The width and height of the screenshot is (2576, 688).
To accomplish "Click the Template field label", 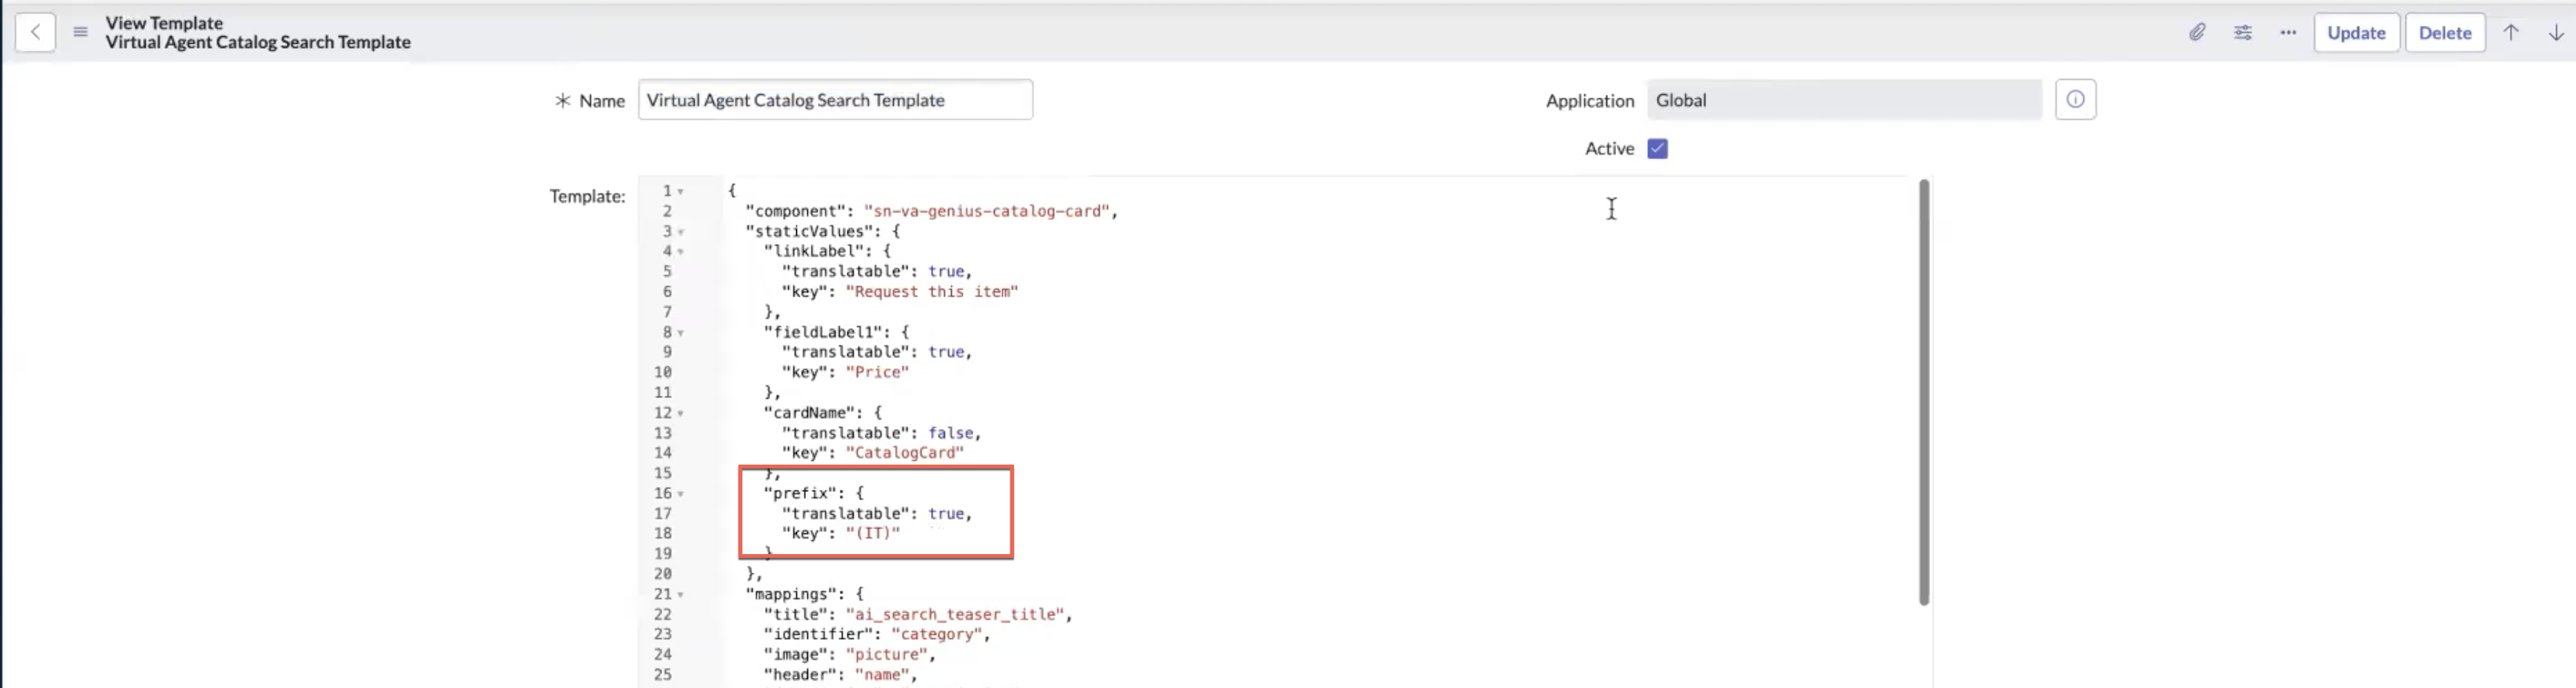I will [586, 196].
